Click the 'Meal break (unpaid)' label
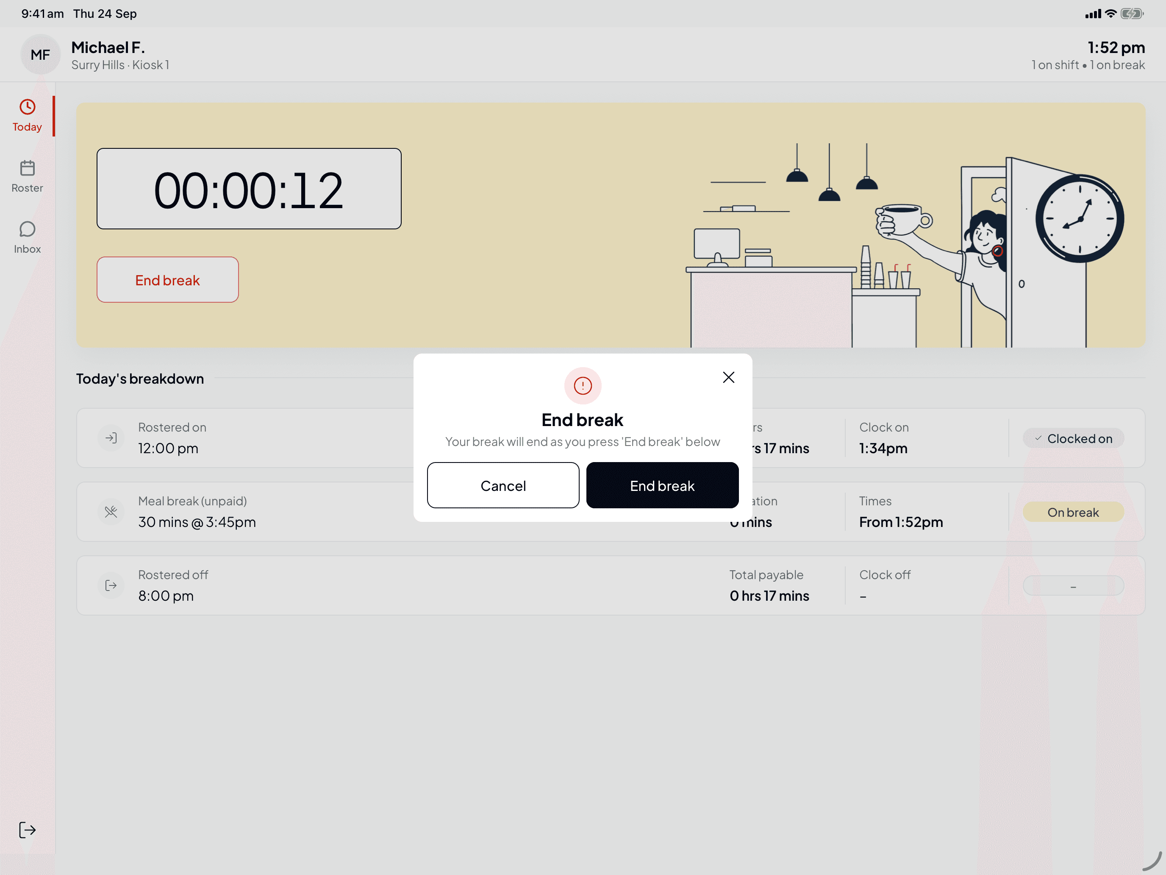 (x=192, y=501)
